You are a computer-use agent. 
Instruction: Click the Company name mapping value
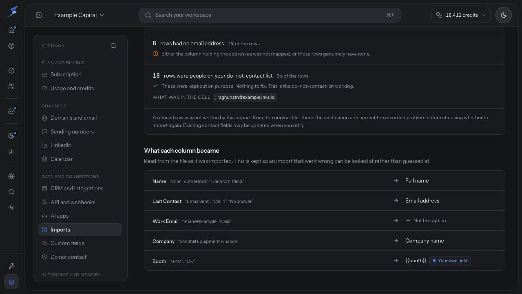click(425, 241)
